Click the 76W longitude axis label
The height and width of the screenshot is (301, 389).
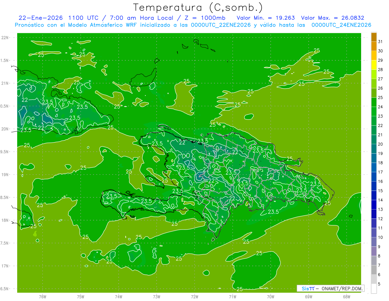42,296
